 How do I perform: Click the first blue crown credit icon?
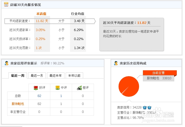coord(145,108)
